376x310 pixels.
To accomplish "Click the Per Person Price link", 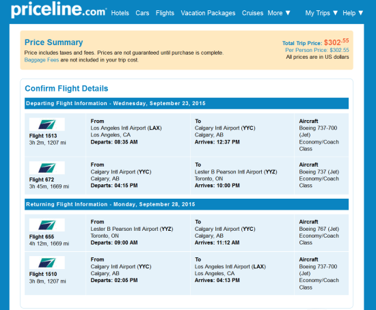I will [317, 50].
